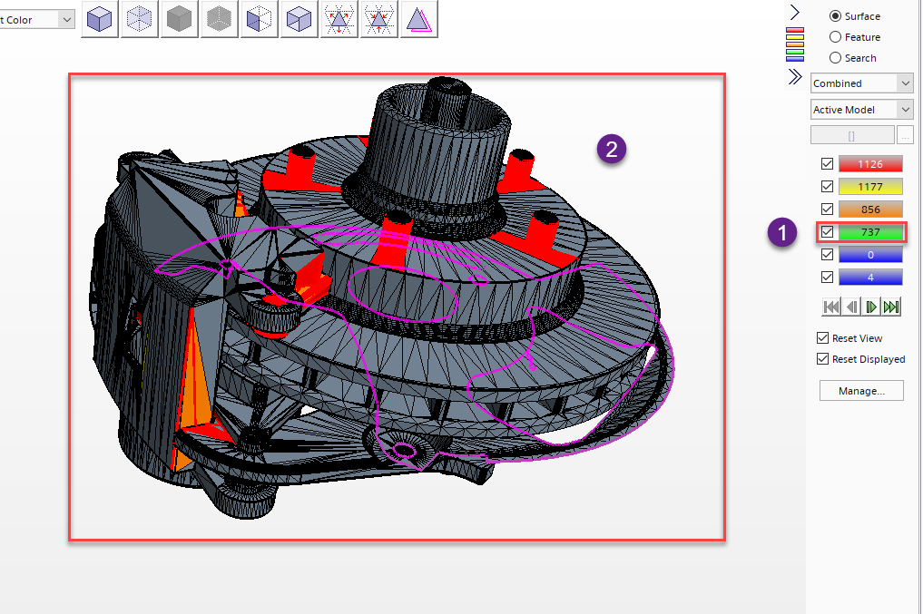Step back with the previous button
Image resolution: width=923 pixels, height=614 pixels.
pyautogui.click(x=851, y=307)
